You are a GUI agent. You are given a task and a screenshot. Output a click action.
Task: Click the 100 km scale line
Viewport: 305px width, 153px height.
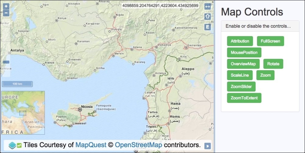tap(17, 84)
